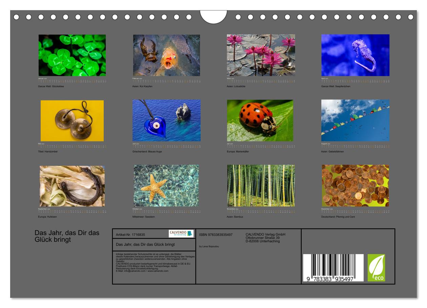Image resolution: width=427 pixels, height=308 pixels.
Task: Select the Tibetan hand cymbals photo
Action: [72, 120]
